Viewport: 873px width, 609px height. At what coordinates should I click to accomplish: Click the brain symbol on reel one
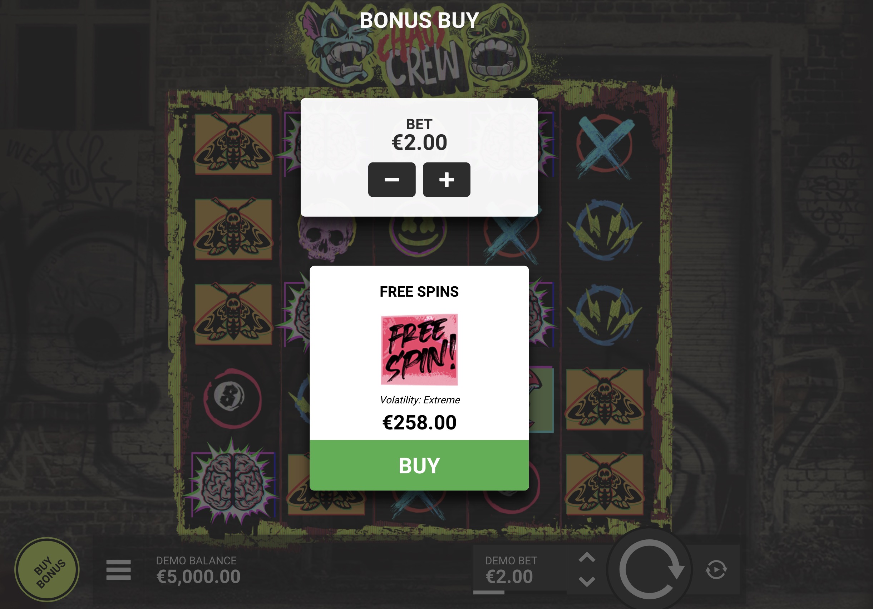coord(232,482)
